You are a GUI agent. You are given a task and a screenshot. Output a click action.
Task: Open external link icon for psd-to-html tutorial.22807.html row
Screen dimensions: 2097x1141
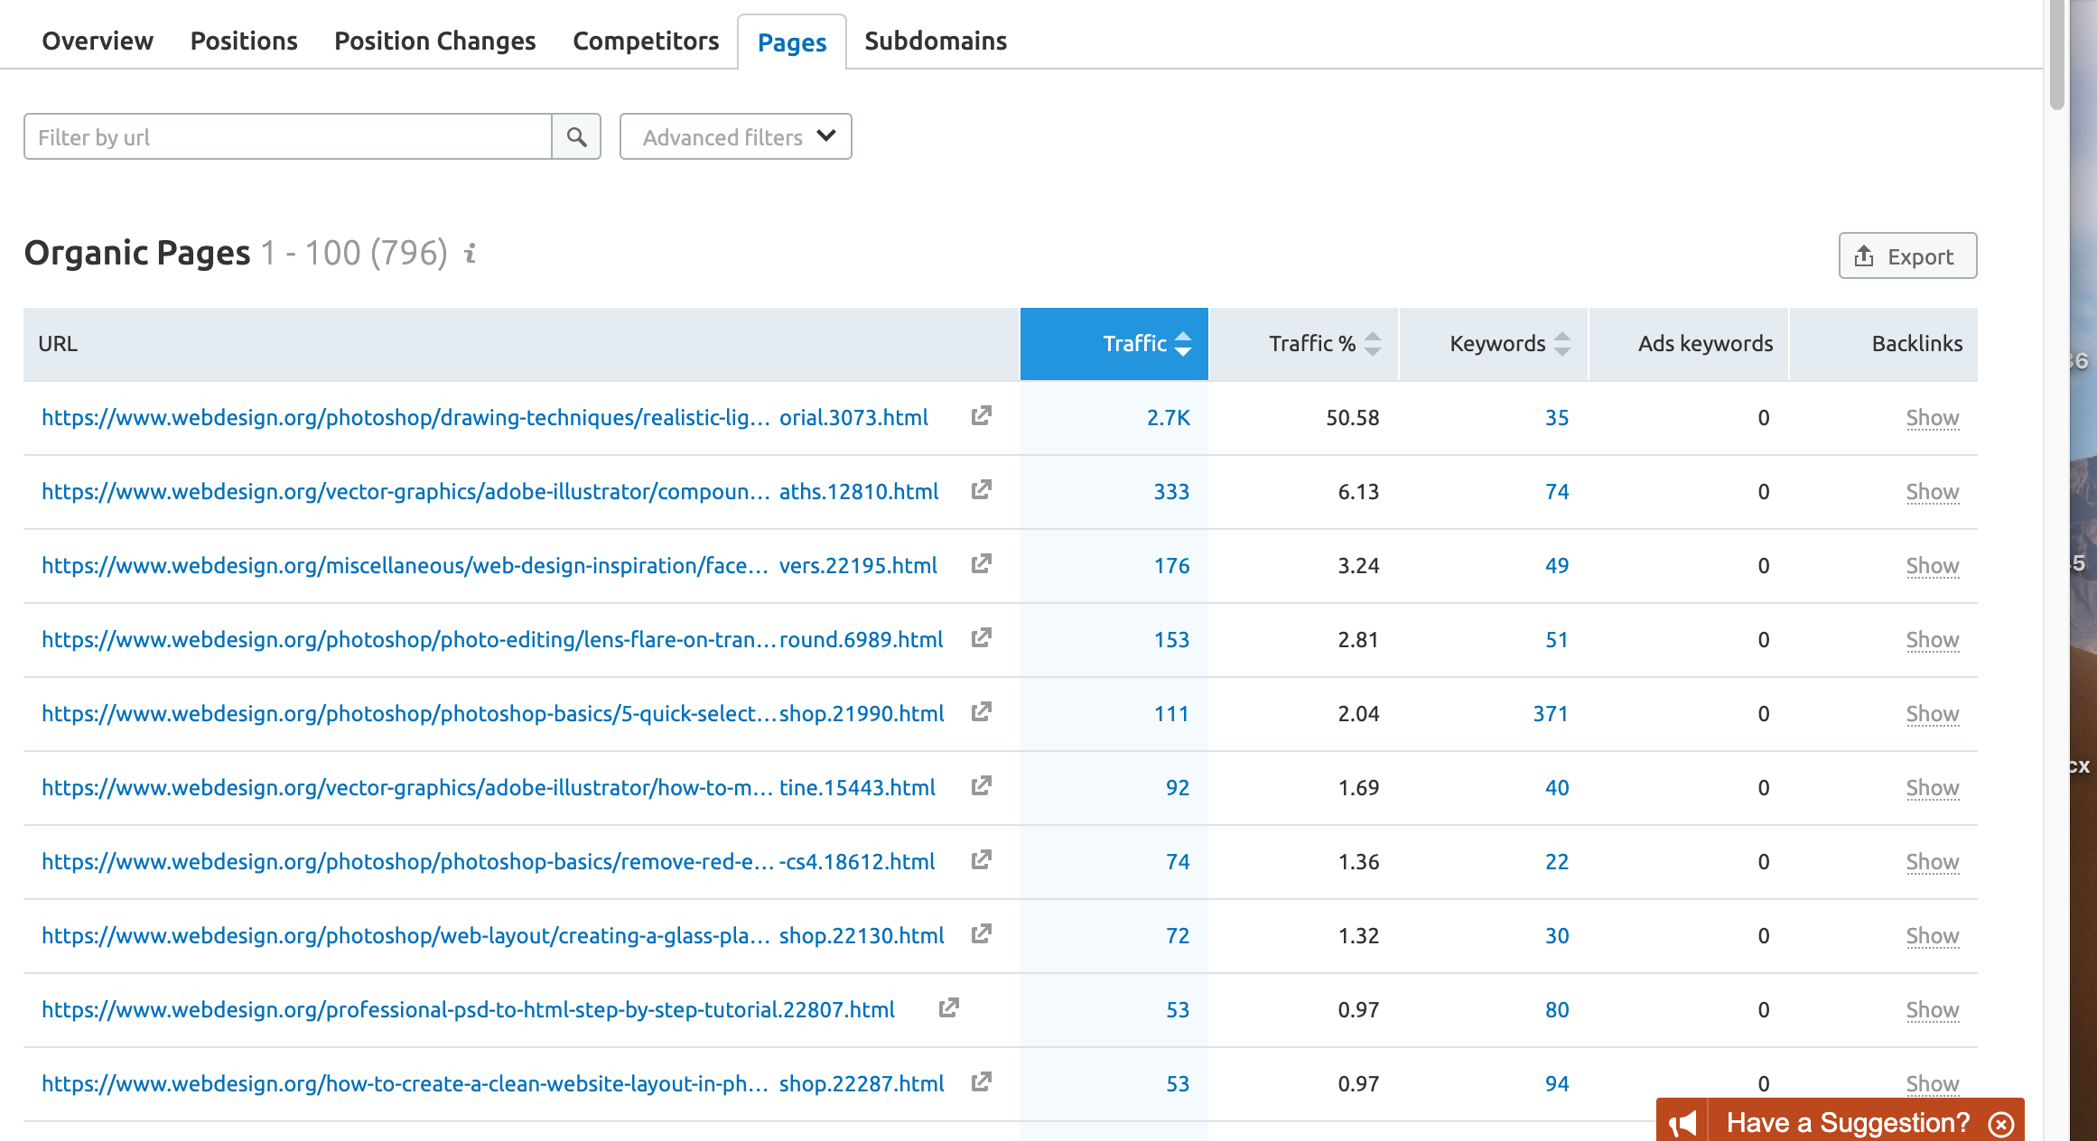pos(948,1008)
